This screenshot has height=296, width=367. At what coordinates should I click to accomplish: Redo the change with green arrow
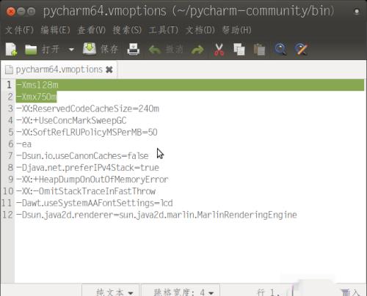[x=197, y=50]
